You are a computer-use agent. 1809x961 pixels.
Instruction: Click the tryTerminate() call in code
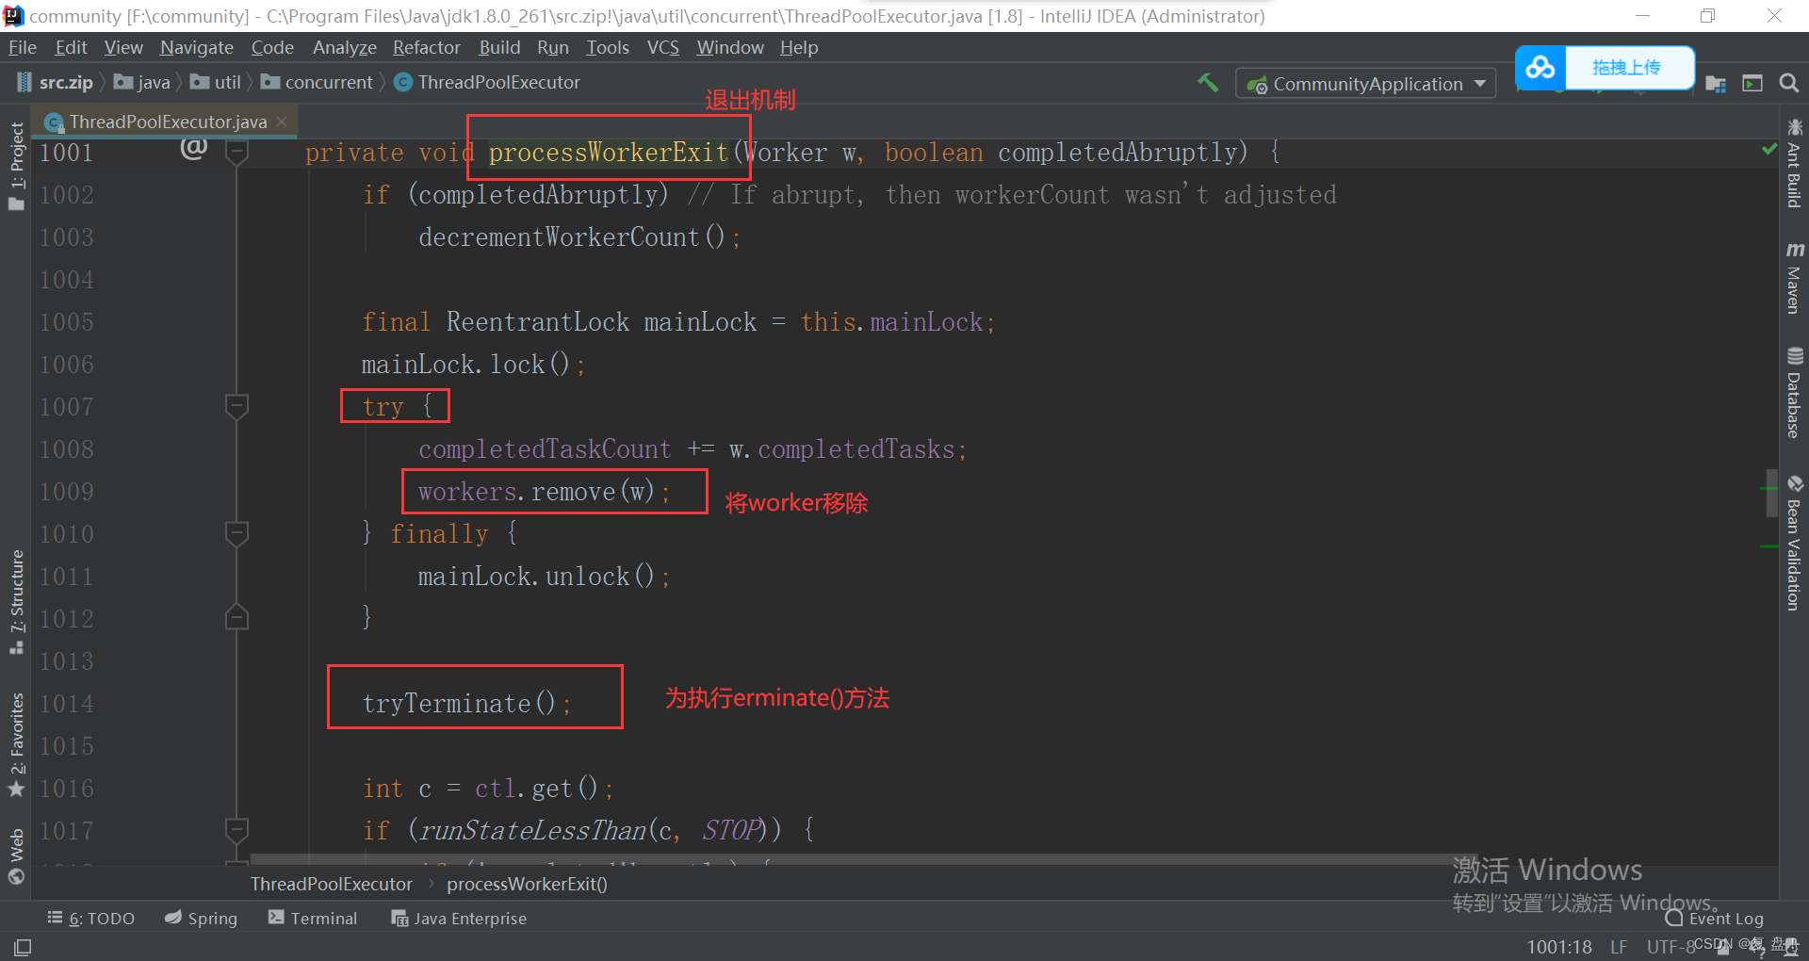click(466, 704)
